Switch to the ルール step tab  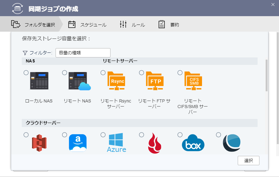[133, 25]
